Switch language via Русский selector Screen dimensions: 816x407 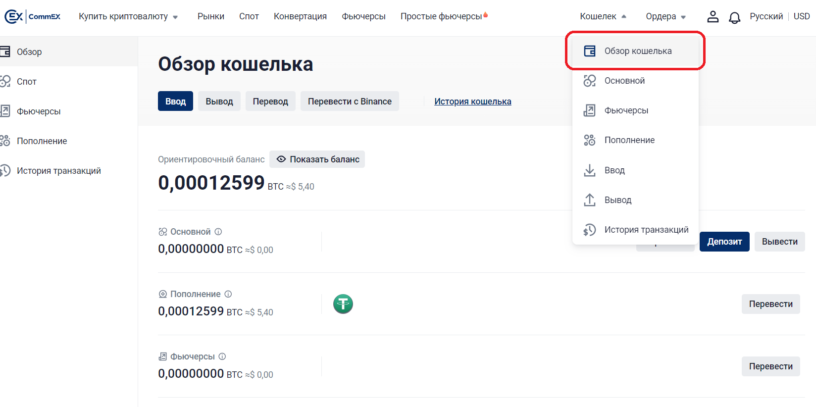pyautogui.click(x=766, y=16)
